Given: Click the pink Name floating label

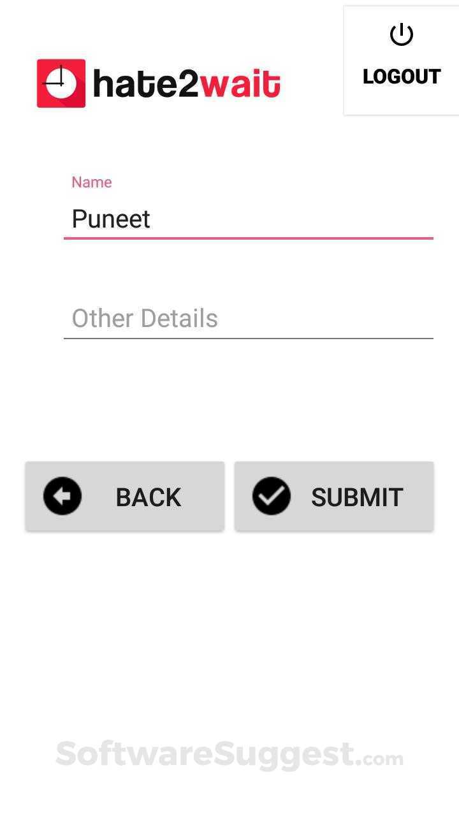Looking at the screenshot, I should pyautogui.click(x=92, y=182).
